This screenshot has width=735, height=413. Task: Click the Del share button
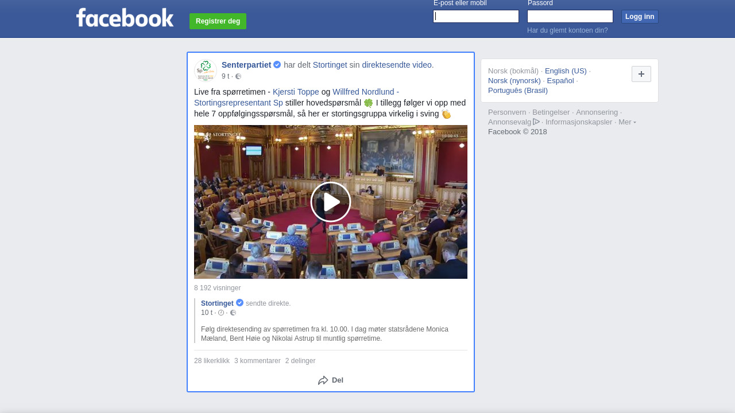[x=331, y=380]
